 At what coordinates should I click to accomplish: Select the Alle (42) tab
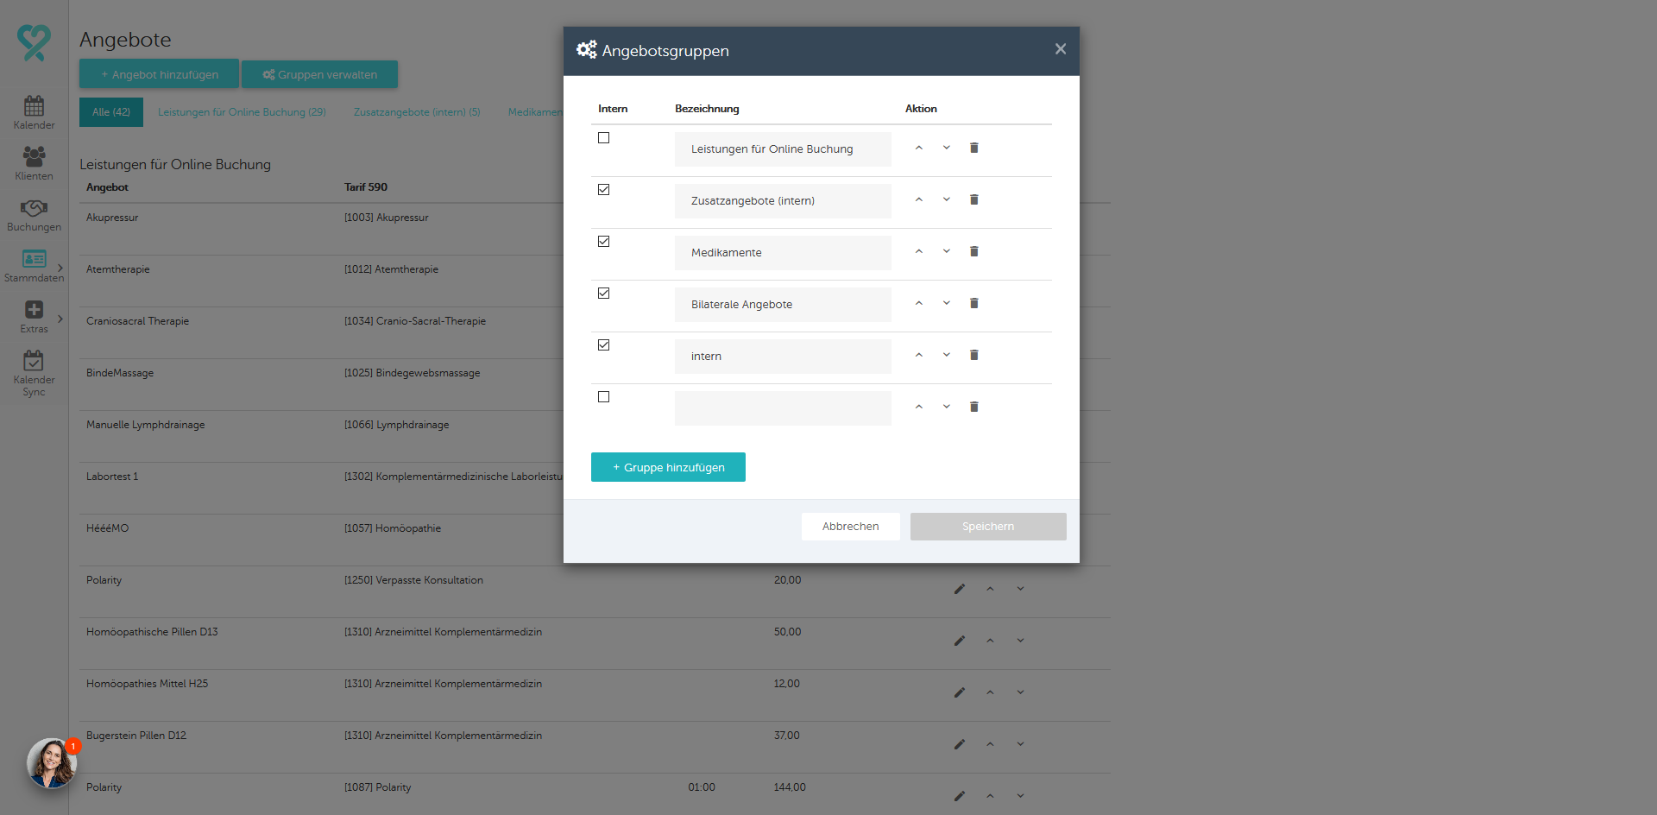(x=111, y=112)
